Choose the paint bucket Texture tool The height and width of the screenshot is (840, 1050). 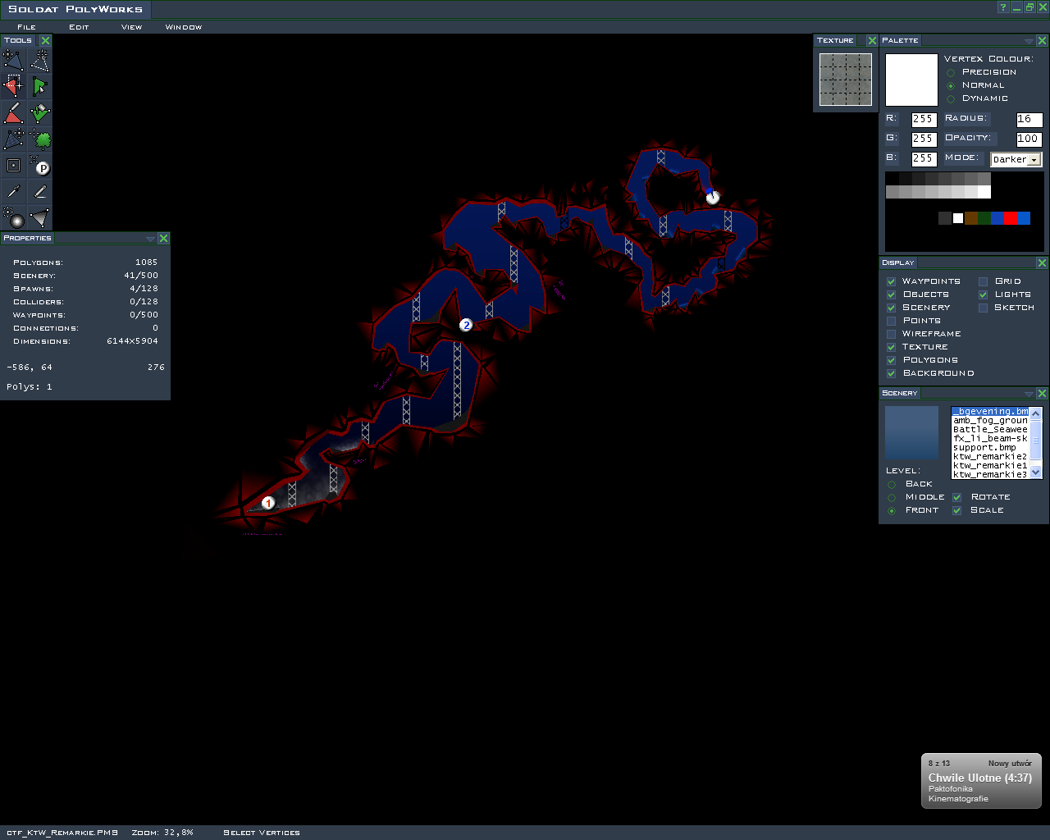point(40,112)
